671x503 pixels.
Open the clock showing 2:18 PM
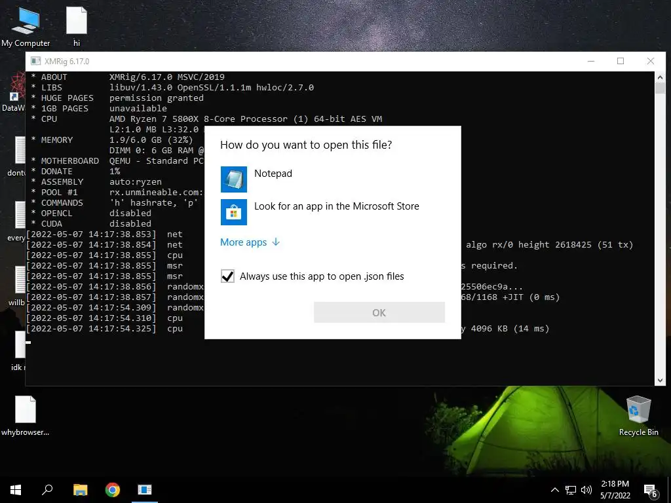[615, 490]
